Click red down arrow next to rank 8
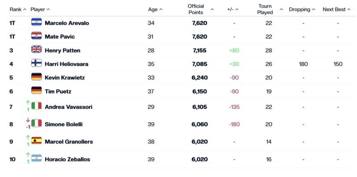This screenshot has height=177, width=357. click(x=28, y=120)
